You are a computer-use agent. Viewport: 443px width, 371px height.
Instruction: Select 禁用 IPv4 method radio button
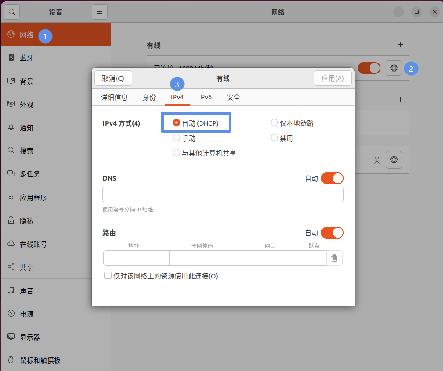pos(274,138)
